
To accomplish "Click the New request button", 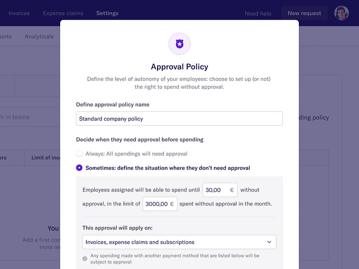I will coord(304,13).
